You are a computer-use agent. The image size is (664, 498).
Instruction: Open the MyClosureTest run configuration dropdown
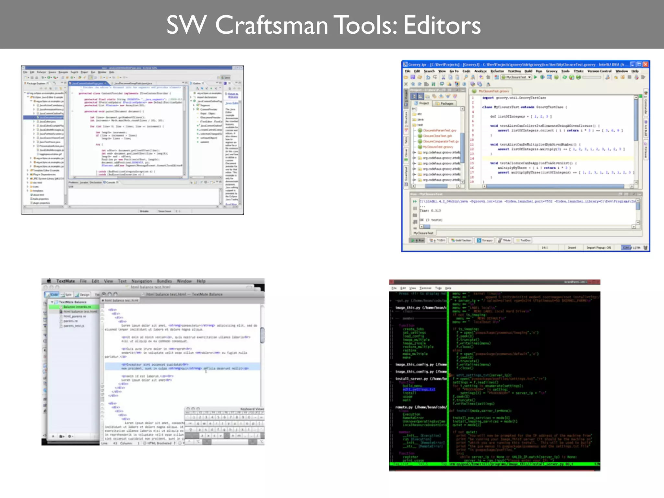click(x=516, y=77)
